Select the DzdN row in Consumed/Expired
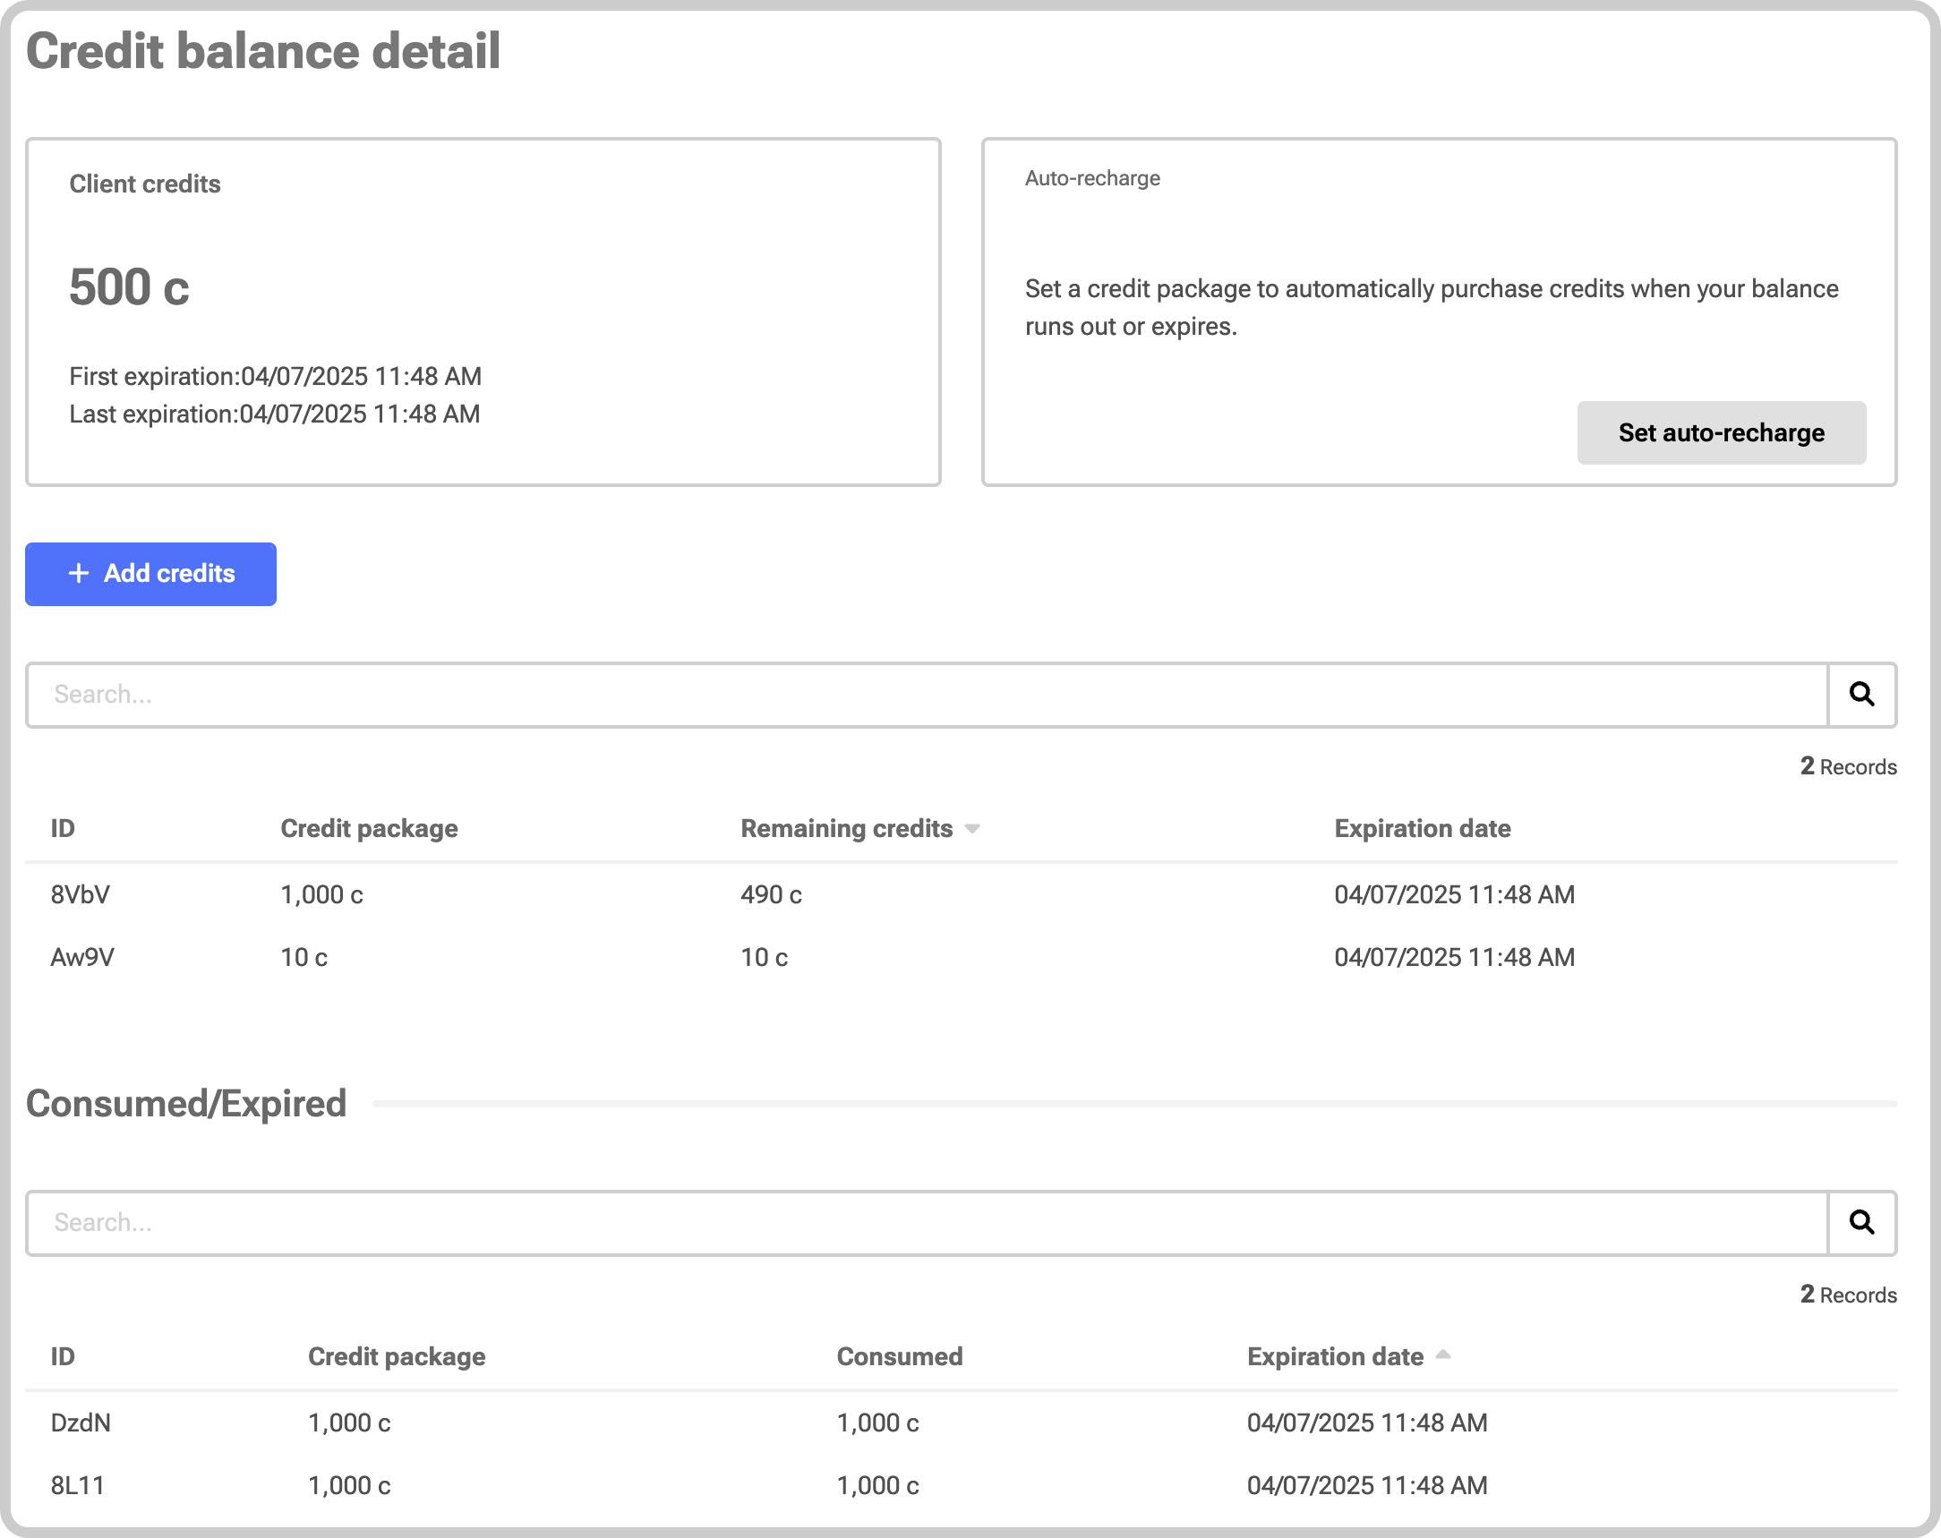 pyautogui.click(x=962, y=1423)
